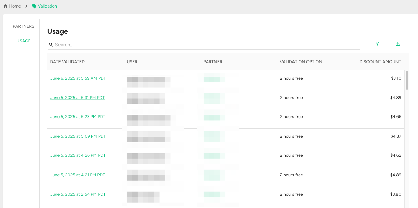418x208 pixels.
Task: Download the usage export
Action: (x=398, y=44)
